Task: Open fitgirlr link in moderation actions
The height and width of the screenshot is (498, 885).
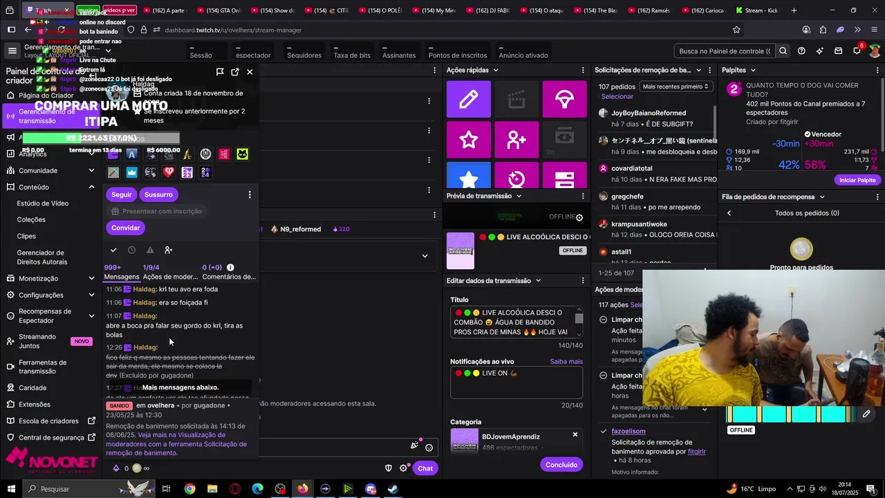Action: (696, 452)
